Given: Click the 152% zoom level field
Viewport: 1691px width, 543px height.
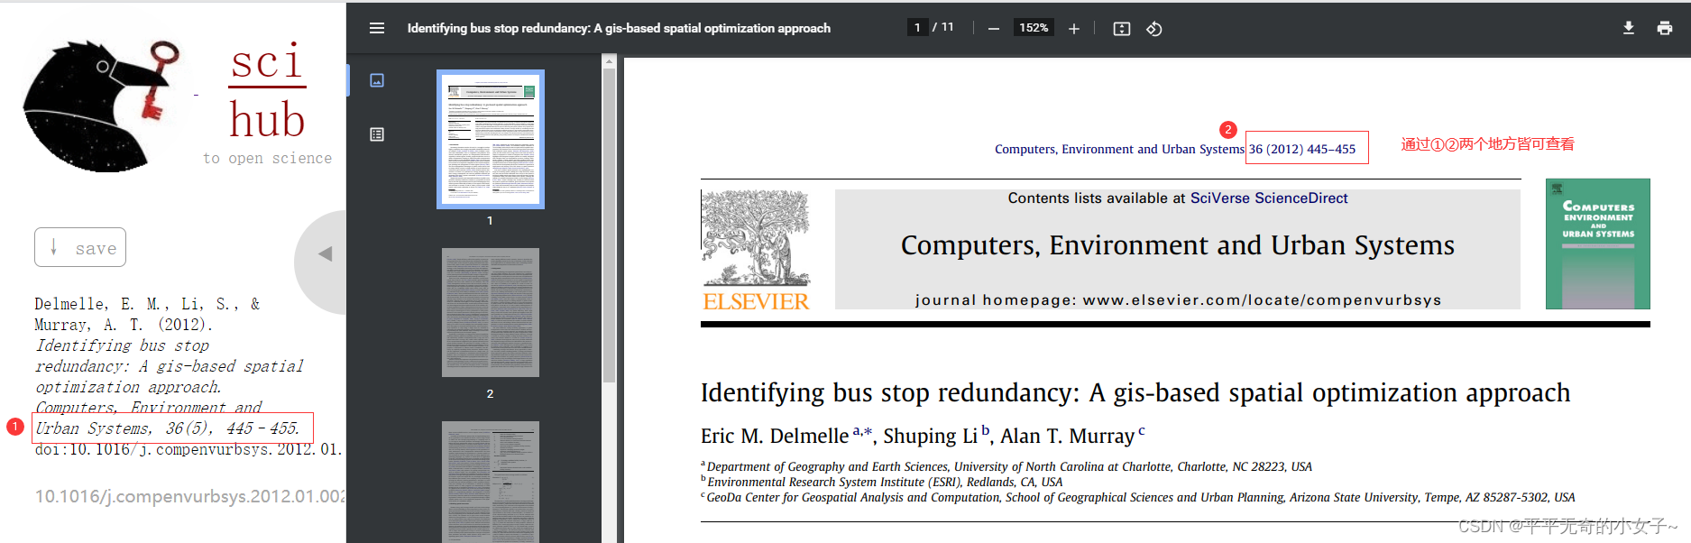Looking at the screenshot, I should [1034, 28].
